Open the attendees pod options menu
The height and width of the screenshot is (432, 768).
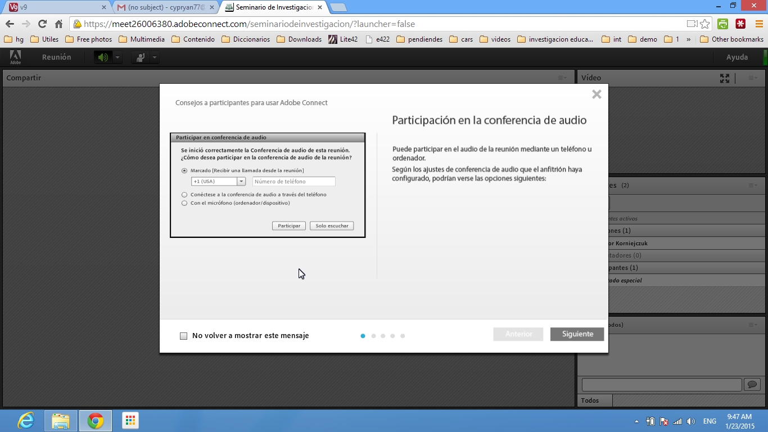tap(753, 185)
